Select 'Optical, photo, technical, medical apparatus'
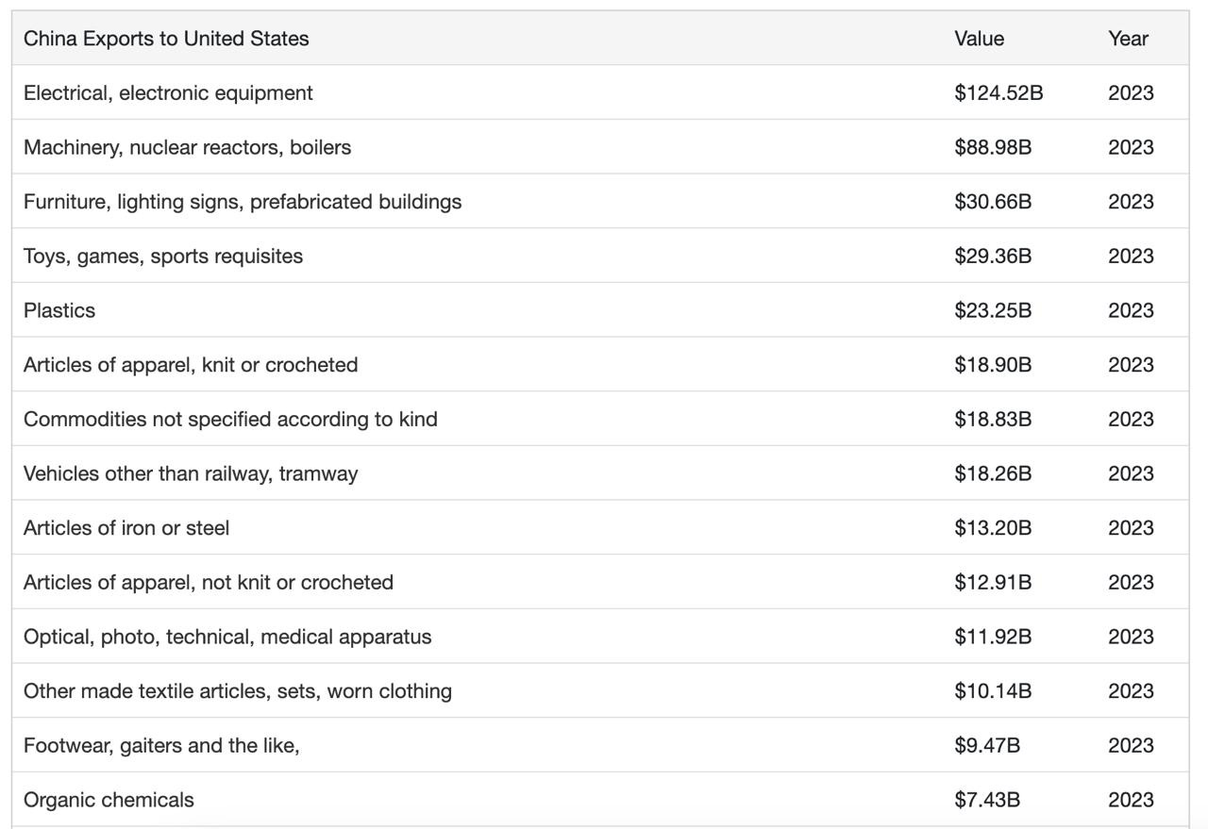This screenshot has width=1208, height=829. 227,637
